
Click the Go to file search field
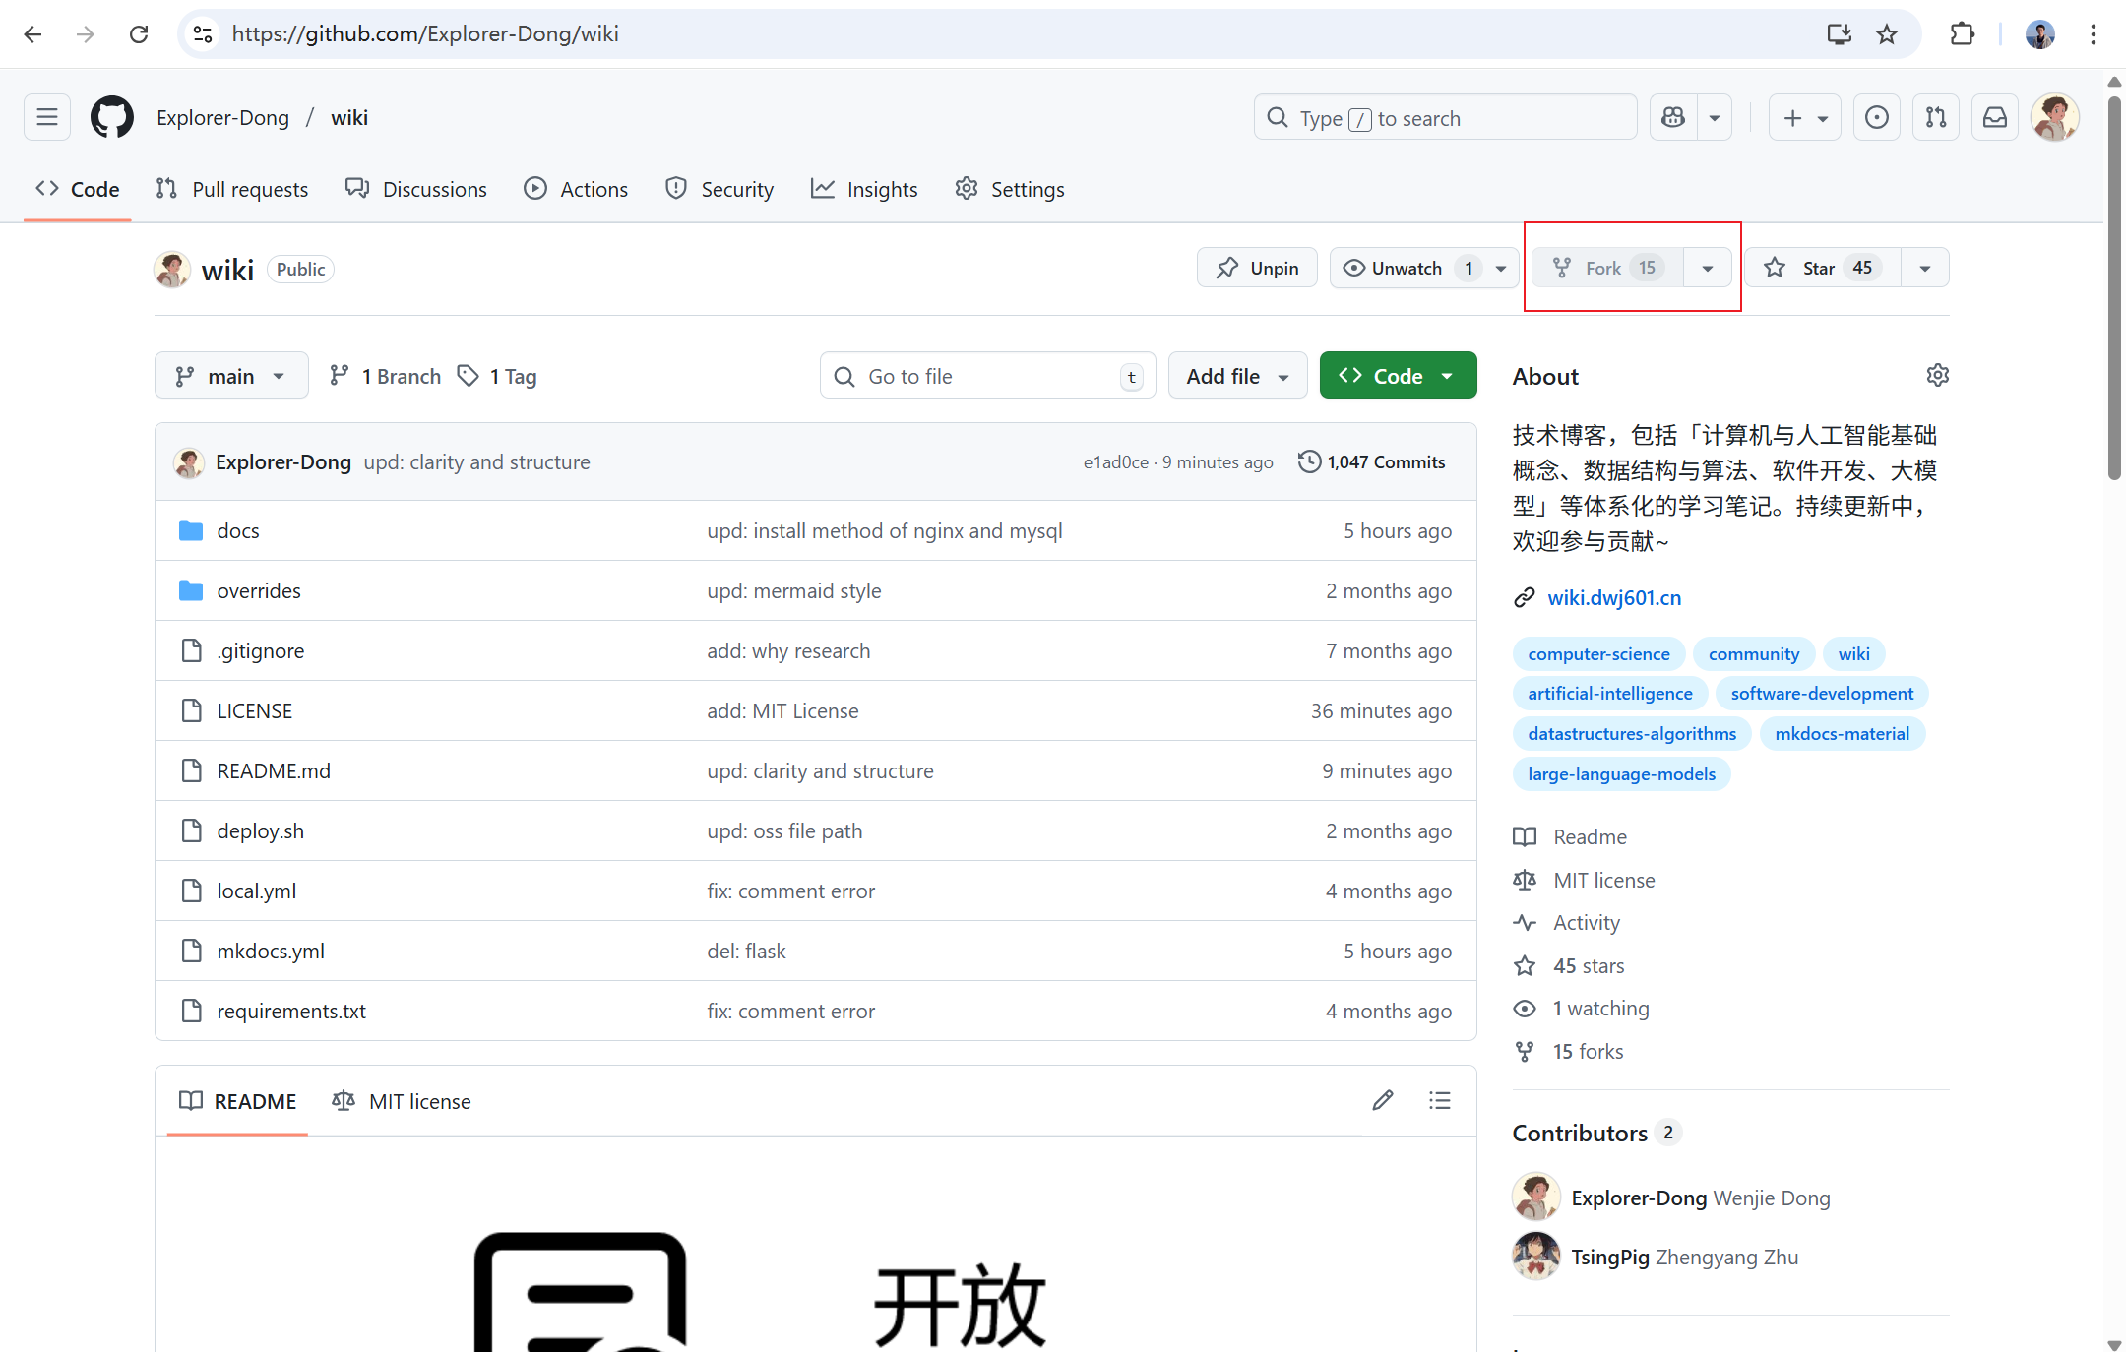coord(987,376)
